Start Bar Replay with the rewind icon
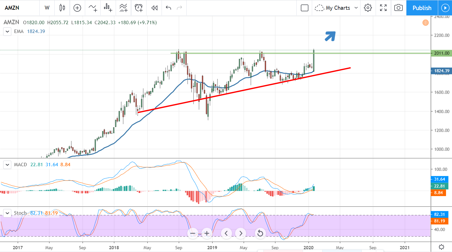The image size is (452, 252). coord(154,8)
